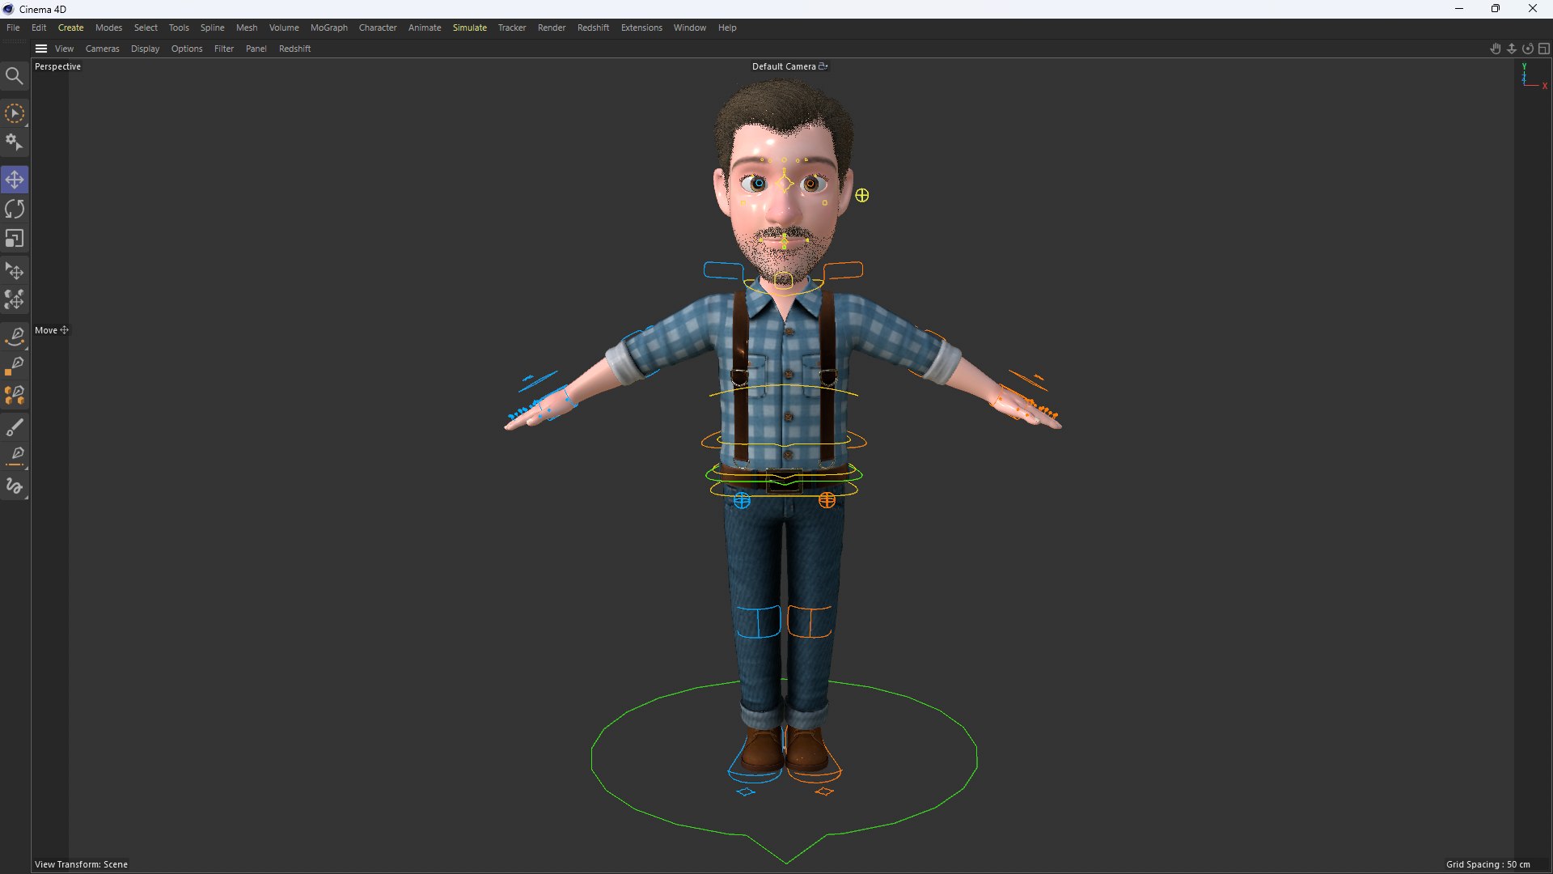The height and width of the screenshot is (874, 1553).
Task: Select the cursor-with-move-arrows tool icon
Action: (x=15, y=271)
